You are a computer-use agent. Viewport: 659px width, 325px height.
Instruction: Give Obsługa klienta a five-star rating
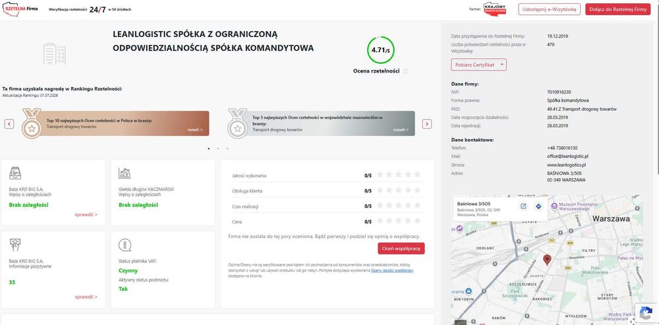click(x=417, y=190)
